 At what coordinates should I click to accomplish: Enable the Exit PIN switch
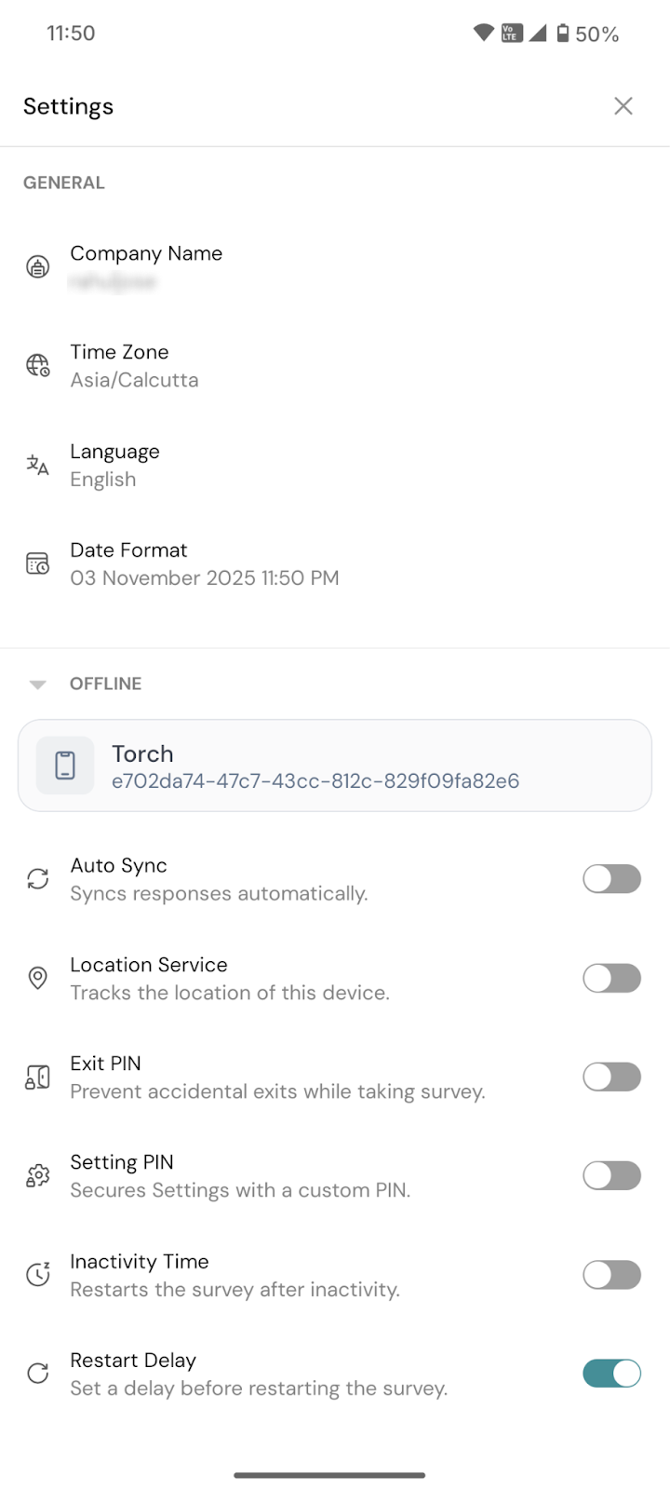[x=611, y=1077]
